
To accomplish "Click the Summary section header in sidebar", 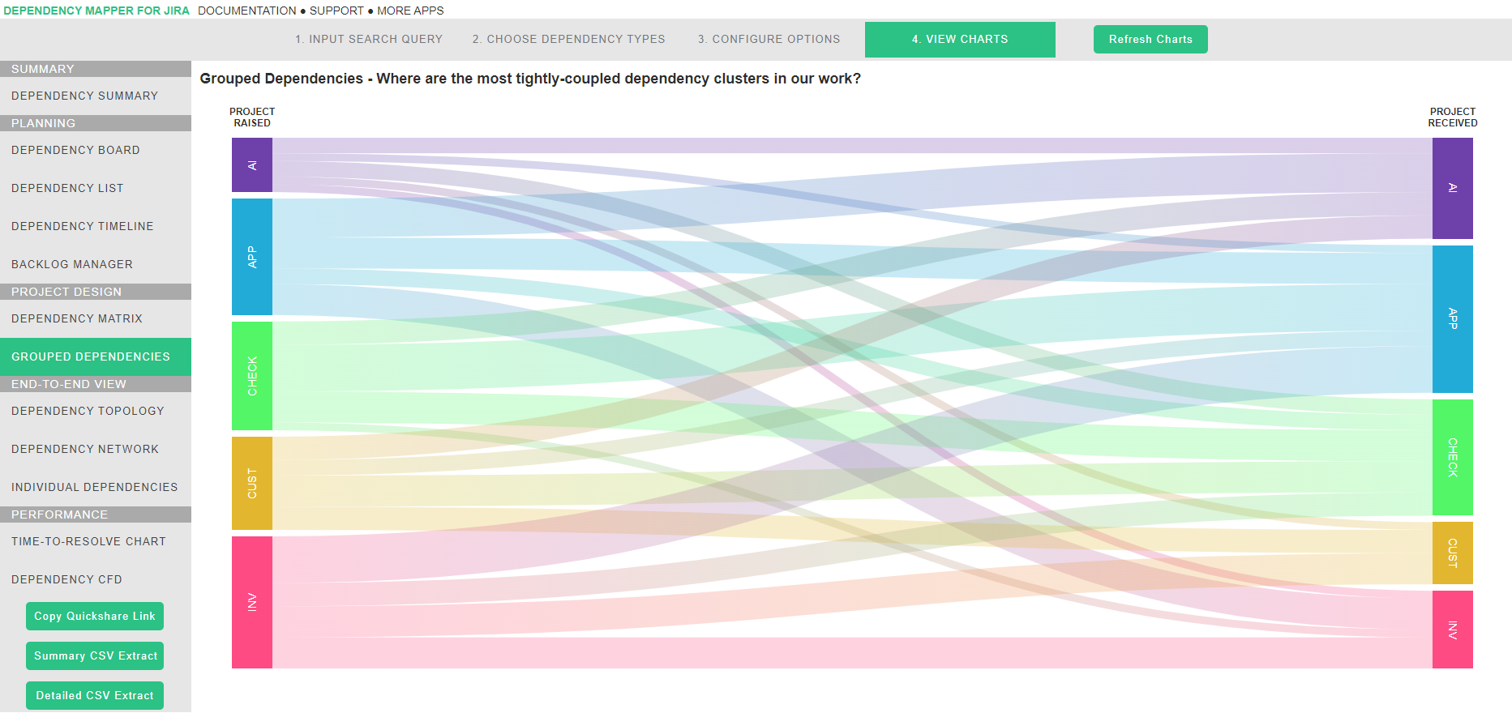I will [96, 69].
